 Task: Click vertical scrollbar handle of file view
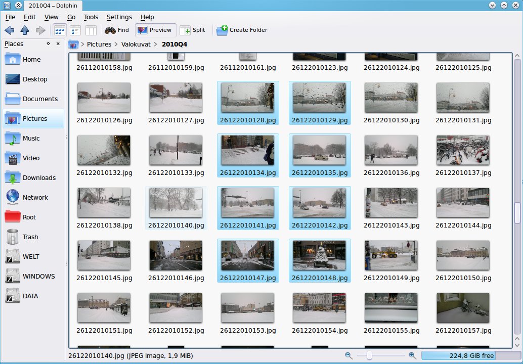pyautogui.click(x=517, y=213)
